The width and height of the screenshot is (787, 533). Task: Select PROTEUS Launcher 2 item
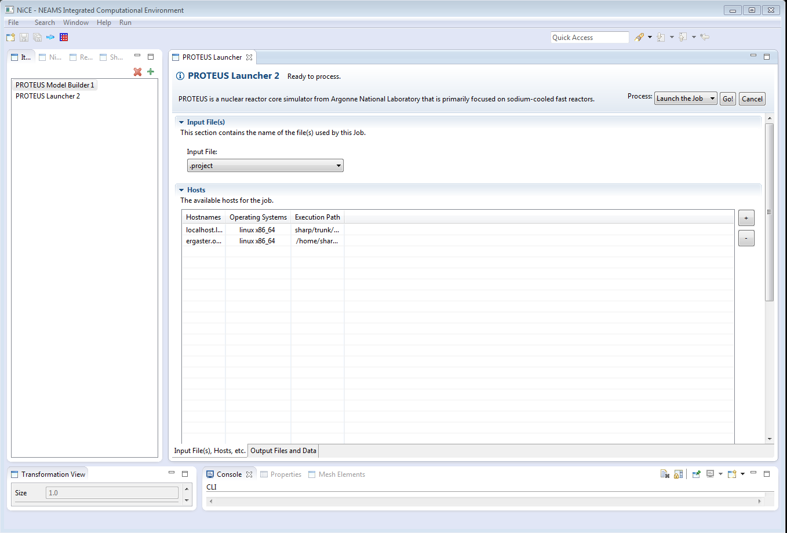pyautogui.click(x=48, y=96)
